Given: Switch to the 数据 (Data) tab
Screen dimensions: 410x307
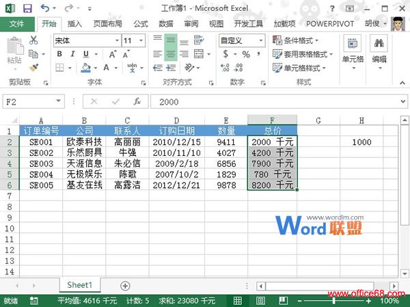Looking at the screenshot, I should click(166, 24).
